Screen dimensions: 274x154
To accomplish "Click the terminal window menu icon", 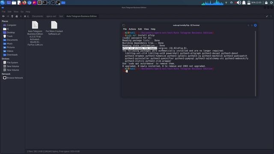I will (x=124, y=25).
